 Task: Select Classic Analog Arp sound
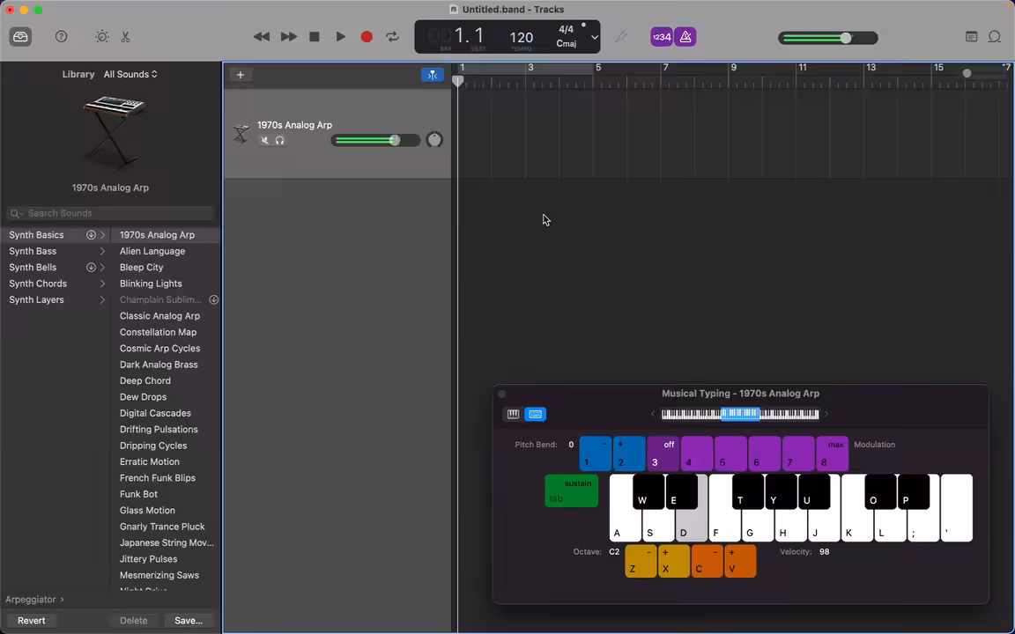(x=159, y=316)
